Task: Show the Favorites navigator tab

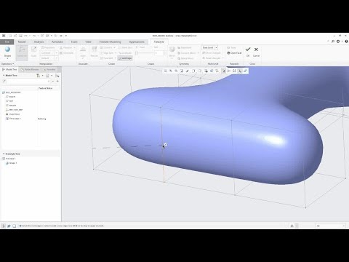Action: (49, 69)
